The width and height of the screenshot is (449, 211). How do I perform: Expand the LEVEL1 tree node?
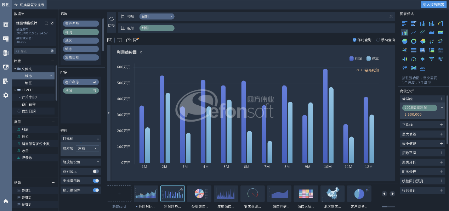(15, 90)
